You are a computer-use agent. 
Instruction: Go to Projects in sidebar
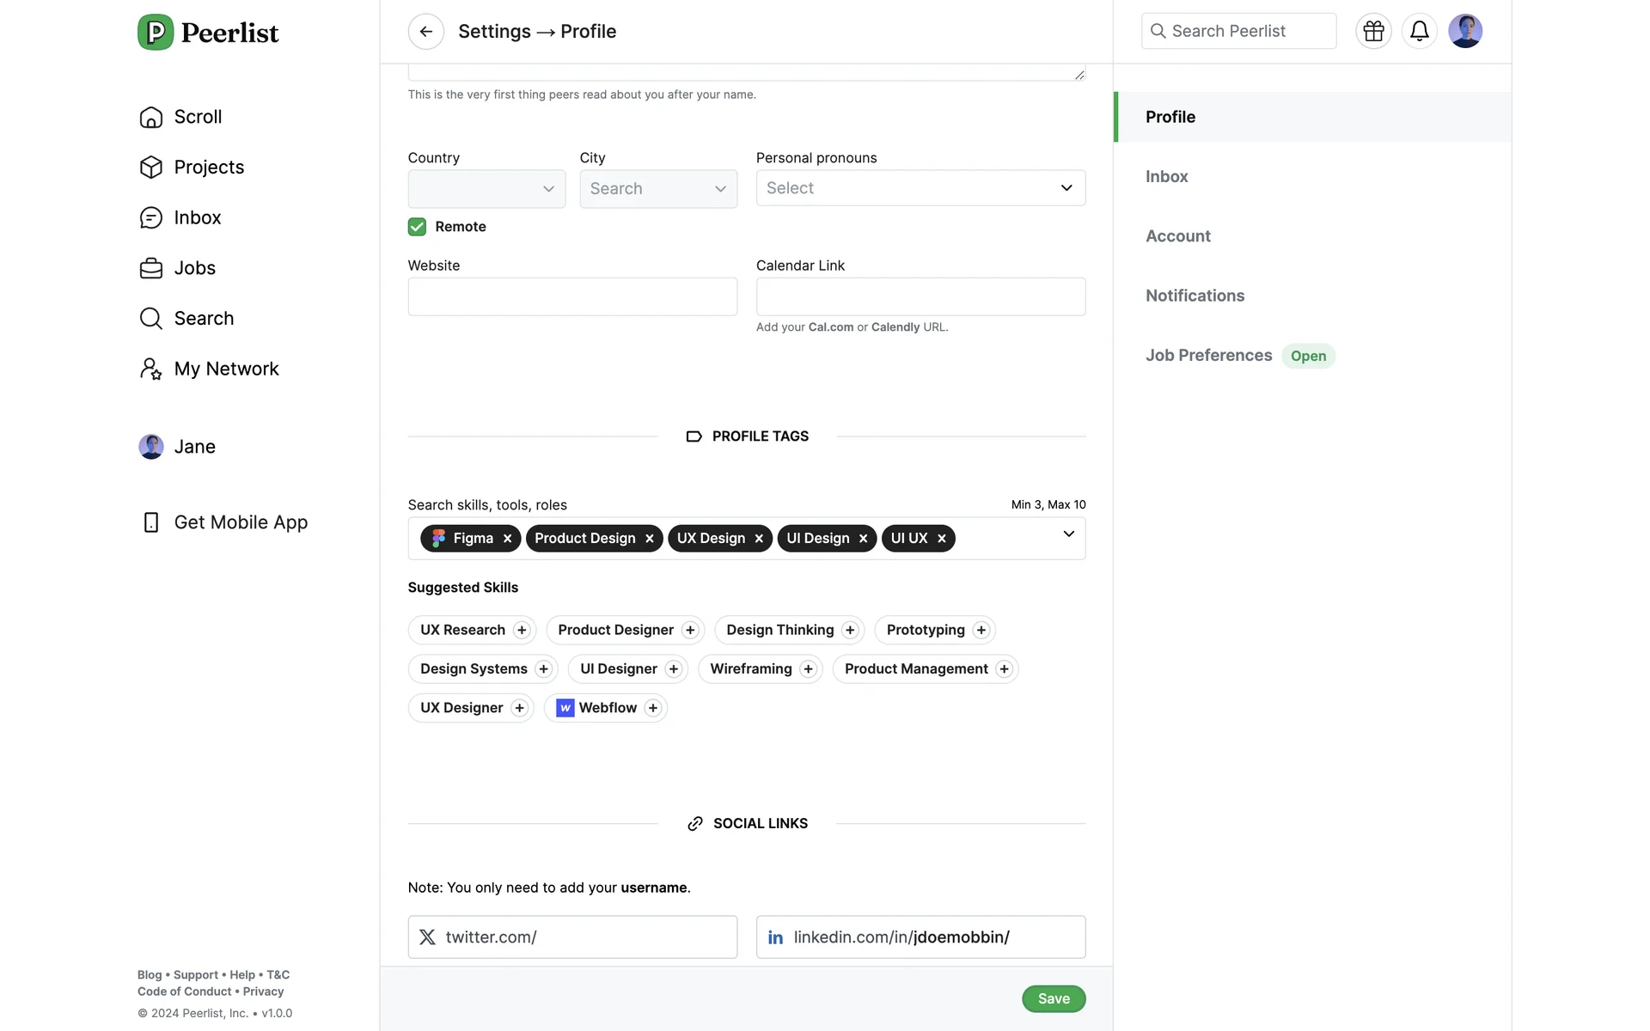click(209, 168)
